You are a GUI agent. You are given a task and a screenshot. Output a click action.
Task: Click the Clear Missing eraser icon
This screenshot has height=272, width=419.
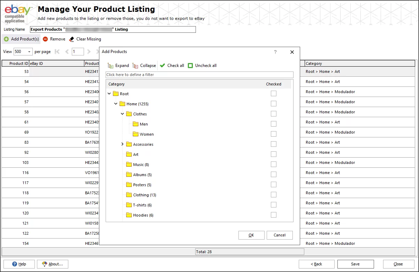tap(72, 39)
